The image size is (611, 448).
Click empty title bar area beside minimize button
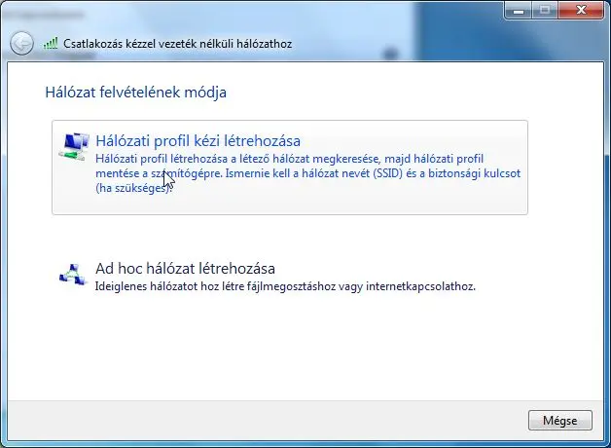[x=389, y=12]
